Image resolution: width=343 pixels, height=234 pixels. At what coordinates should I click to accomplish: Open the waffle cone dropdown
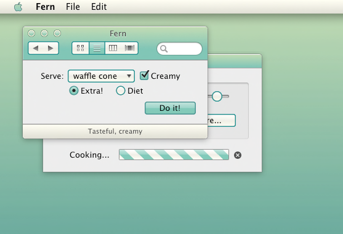[101, 76]
